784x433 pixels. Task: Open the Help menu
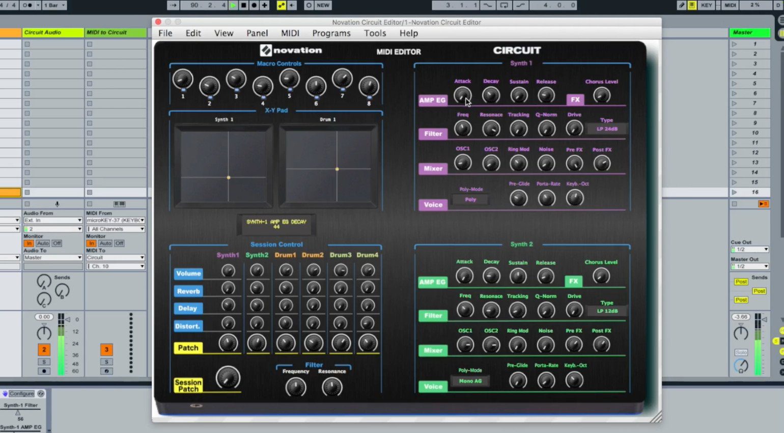point(409,33)
